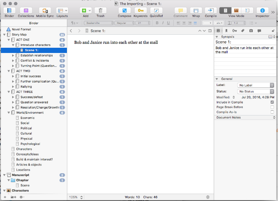Click the Keywords key icon in toolbar

click(x=141, y=10)
